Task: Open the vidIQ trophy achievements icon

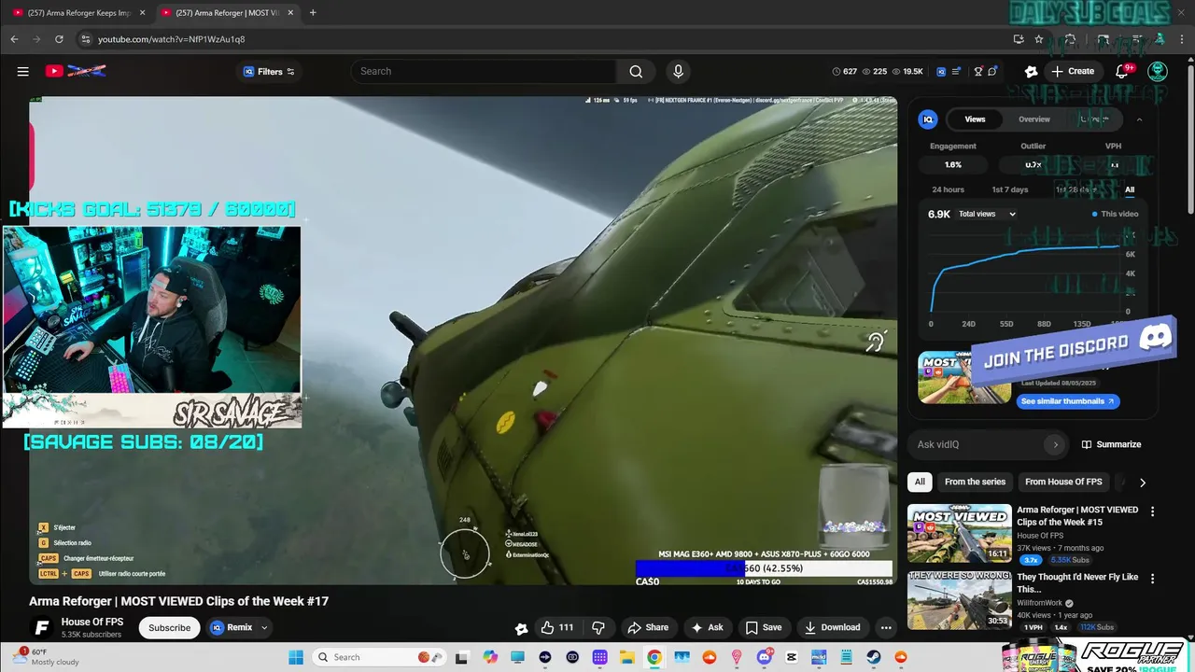Action: 977,71
